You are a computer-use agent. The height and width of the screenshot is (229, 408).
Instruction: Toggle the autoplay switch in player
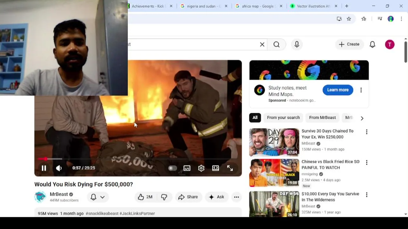point(172,168)
